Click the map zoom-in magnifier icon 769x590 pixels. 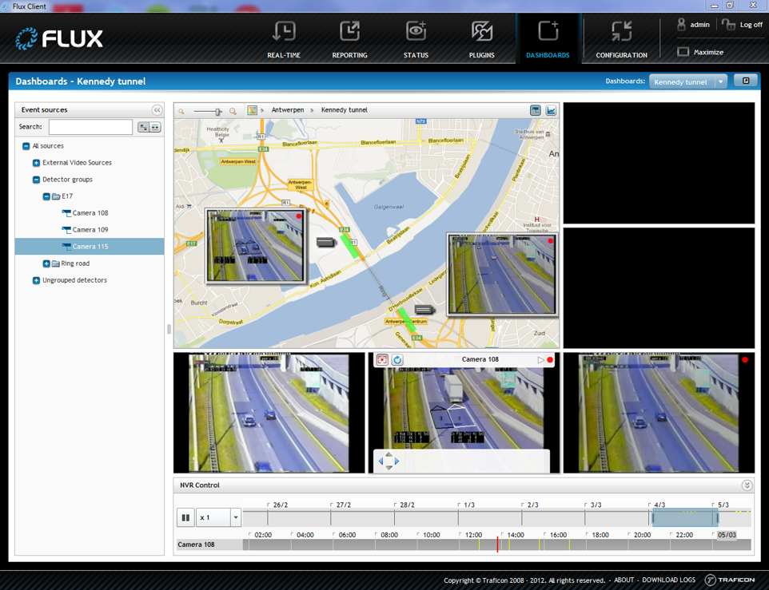[233, 112]
